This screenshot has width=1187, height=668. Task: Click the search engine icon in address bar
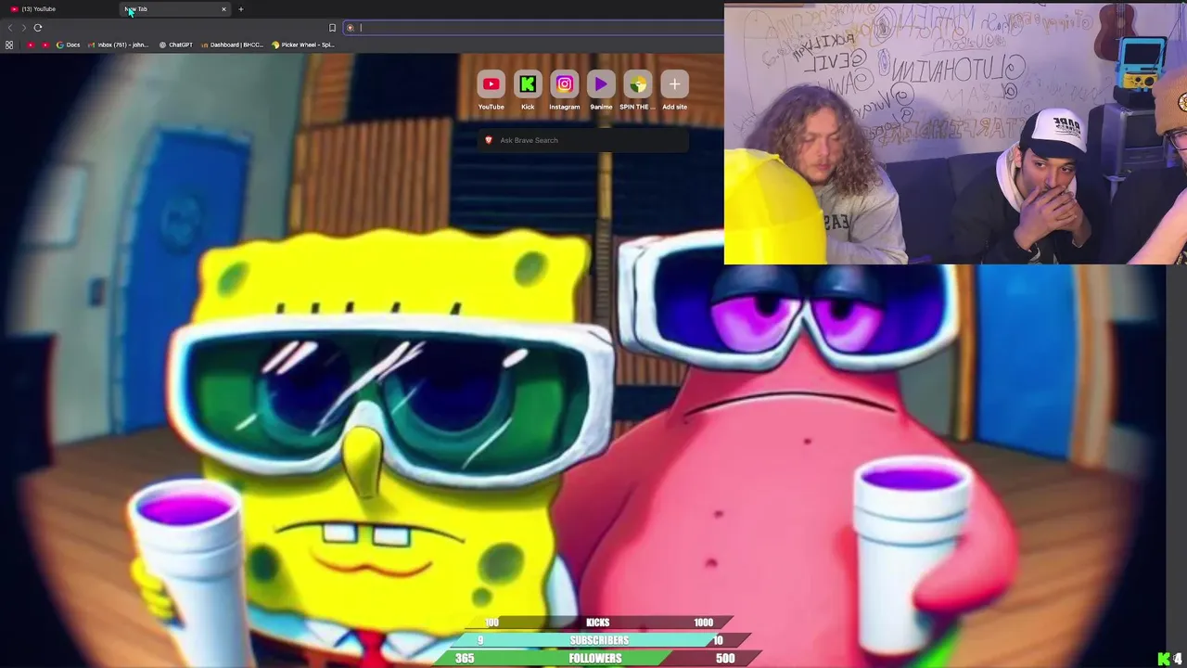coord(351,28)
